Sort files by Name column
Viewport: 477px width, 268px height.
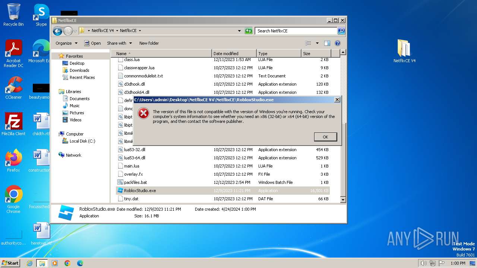[161, 54]
